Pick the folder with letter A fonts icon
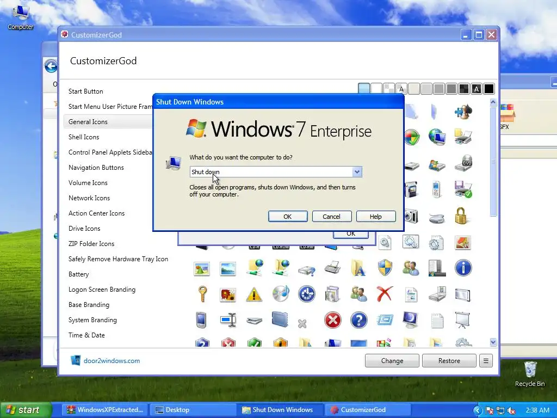 click(x=358, y=268)
